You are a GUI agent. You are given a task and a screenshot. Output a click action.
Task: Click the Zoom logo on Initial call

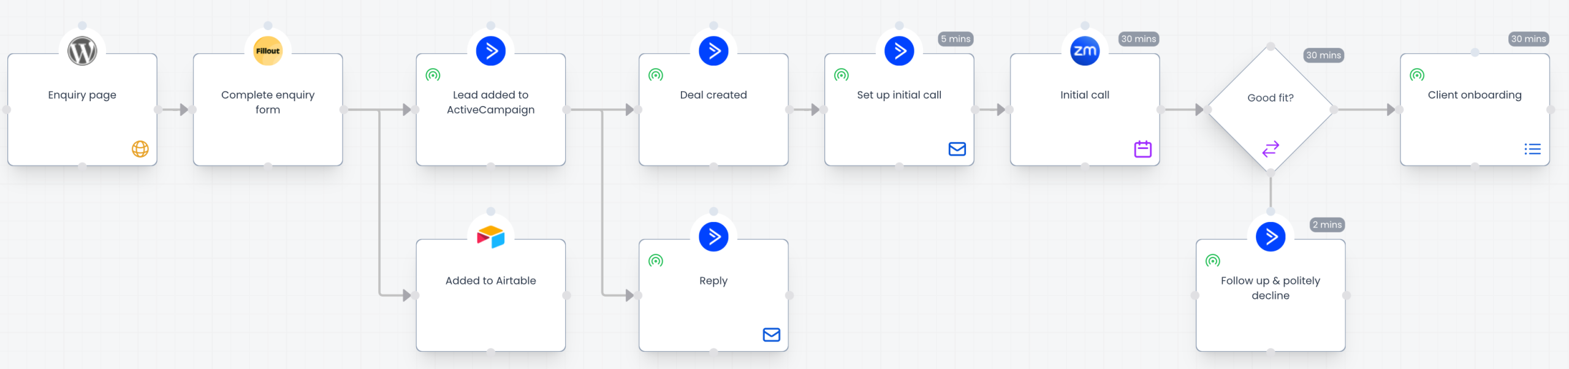pyautogui.click(x=1084, y=51)
